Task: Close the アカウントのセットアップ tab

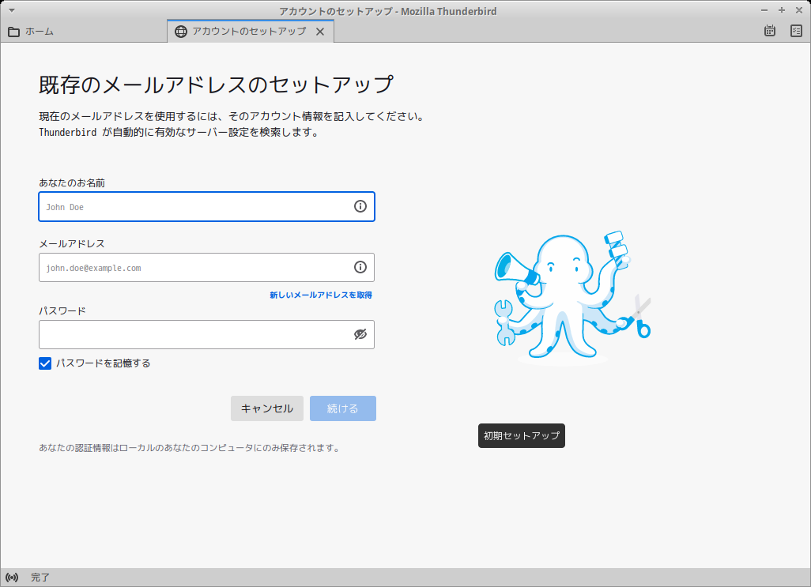Action: point(320,32)
